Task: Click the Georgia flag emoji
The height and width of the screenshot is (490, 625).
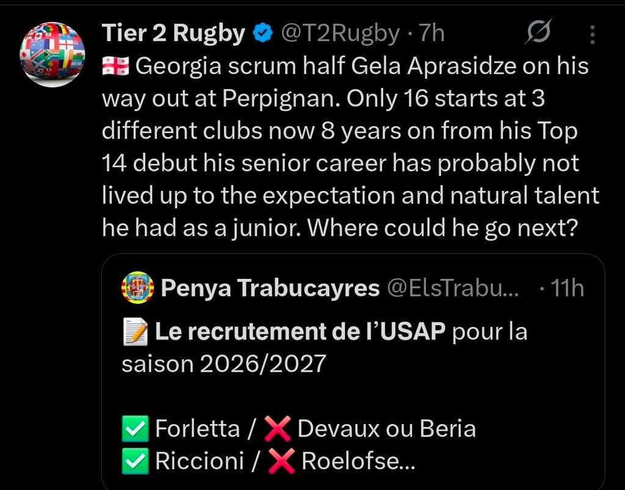Action: click(x=116, y=67)
